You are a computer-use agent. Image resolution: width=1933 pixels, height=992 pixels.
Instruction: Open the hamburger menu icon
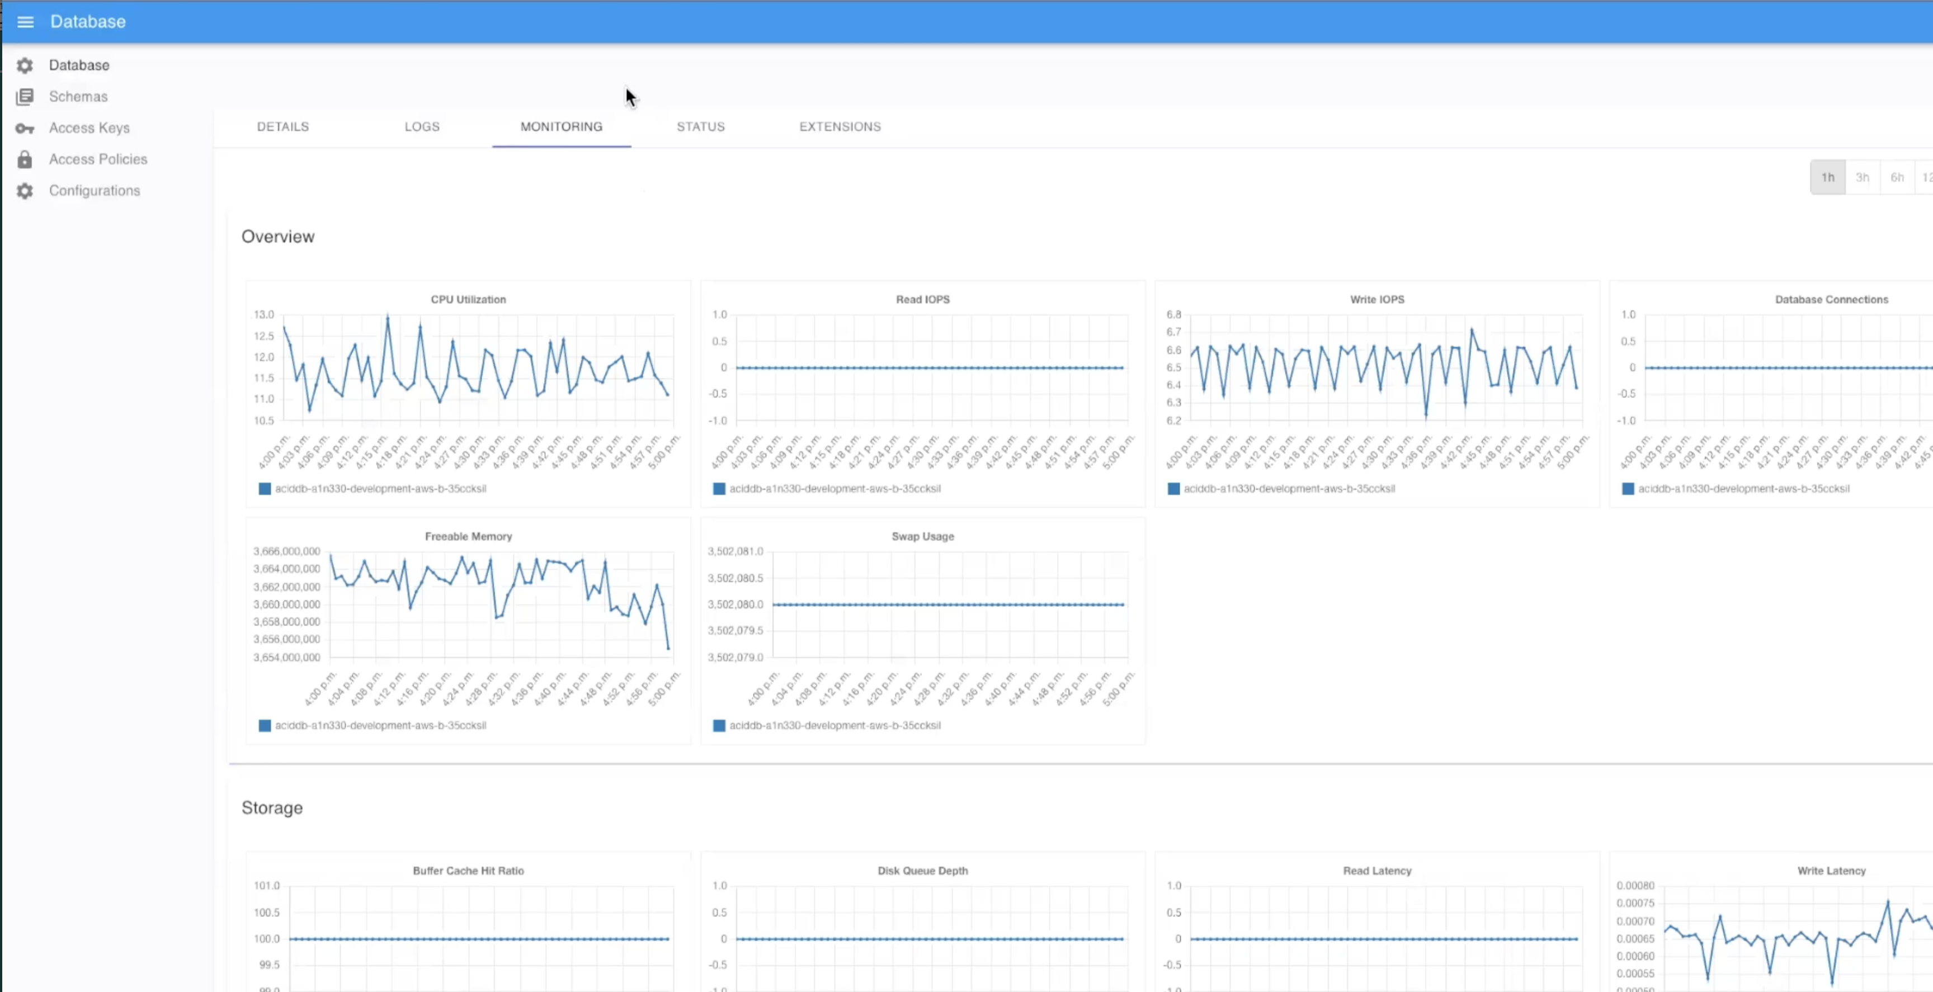pyautogui.click(x=26, y=22)
